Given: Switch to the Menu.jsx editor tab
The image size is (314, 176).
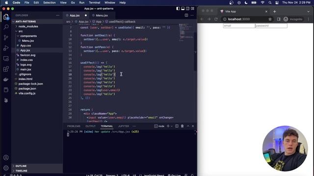Looking at the screenshot, I should pyautogui.click(x=102, y=15).
